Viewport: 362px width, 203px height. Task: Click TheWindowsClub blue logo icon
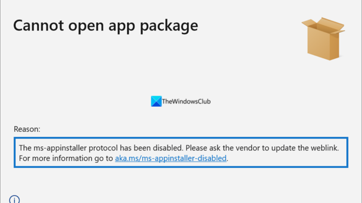coord(156,101)
